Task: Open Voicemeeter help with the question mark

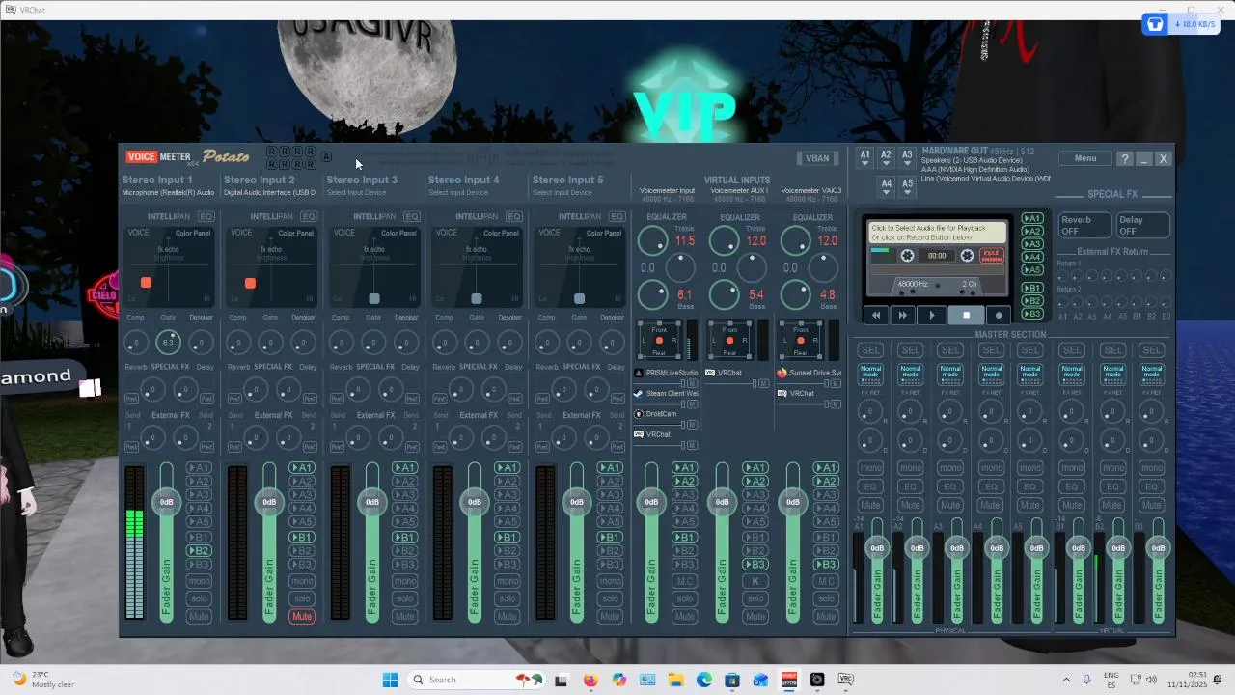Action: point(1125,158)
